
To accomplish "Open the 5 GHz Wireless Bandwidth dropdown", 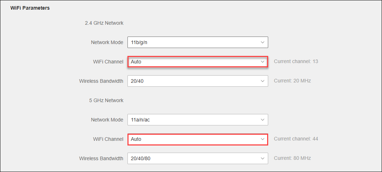I will pos(197,158).
